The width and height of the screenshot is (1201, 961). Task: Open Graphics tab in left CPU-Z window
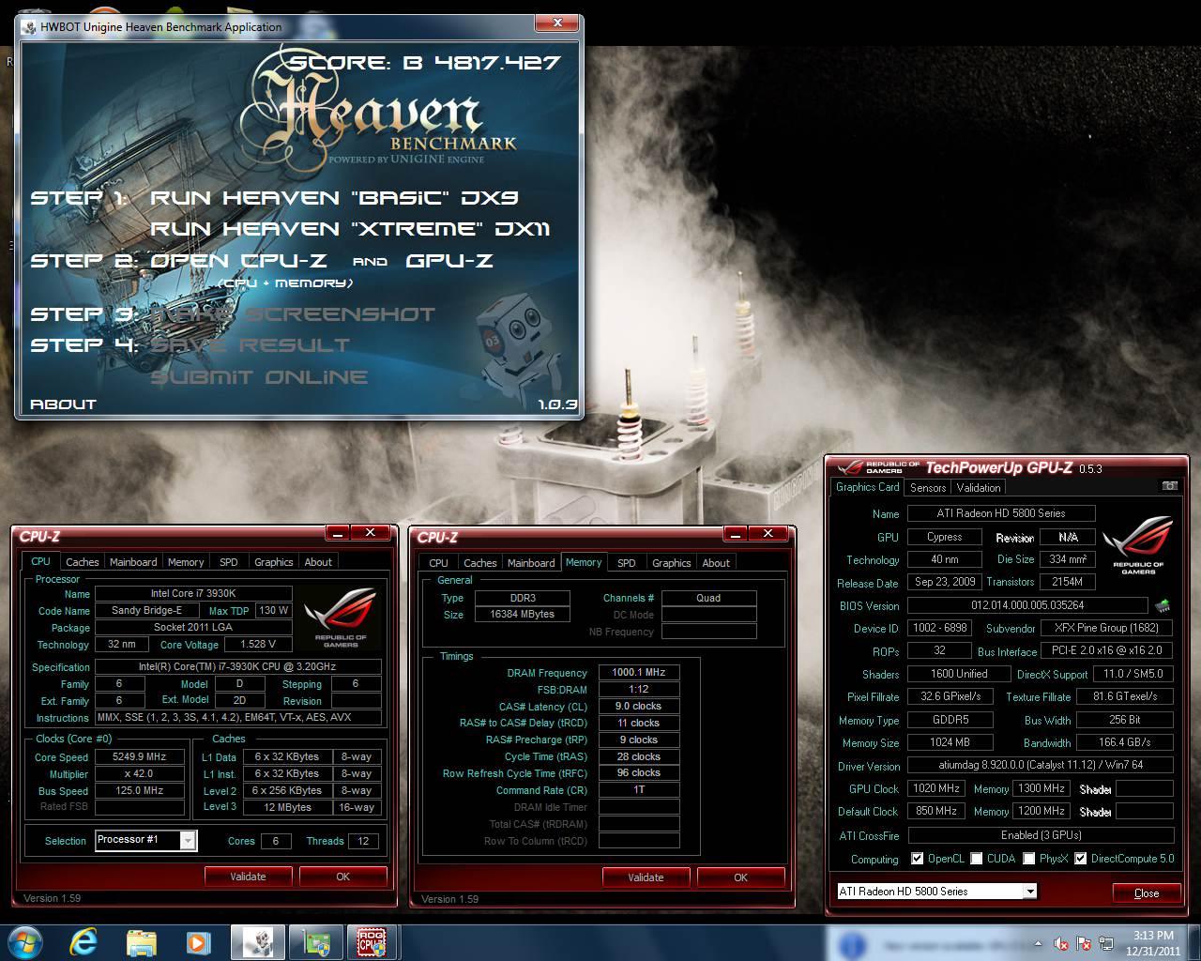coord(274,562)
